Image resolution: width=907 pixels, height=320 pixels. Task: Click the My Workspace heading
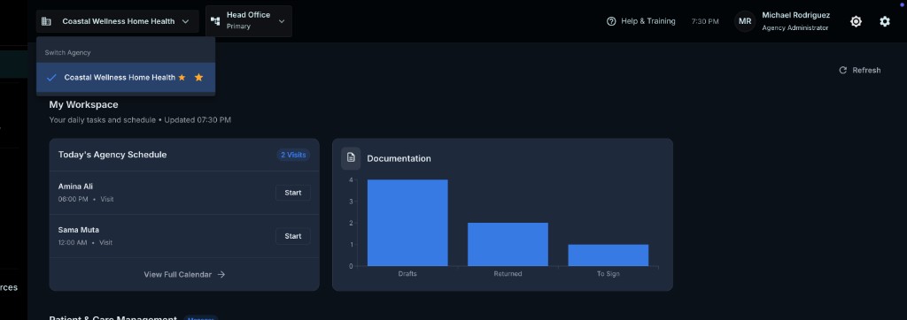84,104
